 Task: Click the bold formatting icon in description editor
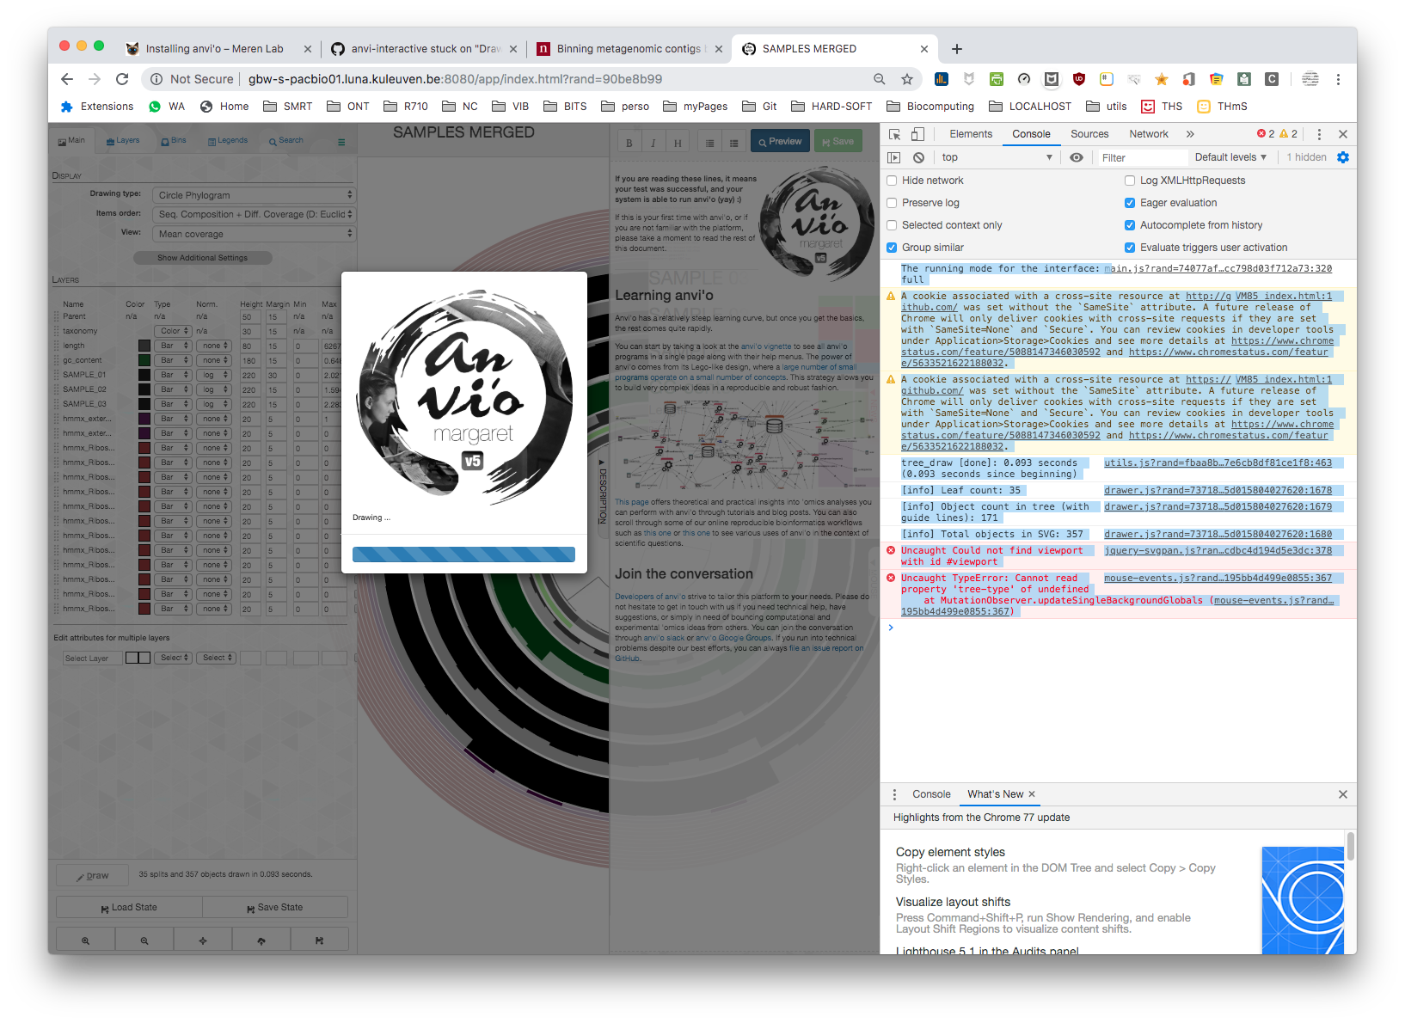tap(629, 140)
